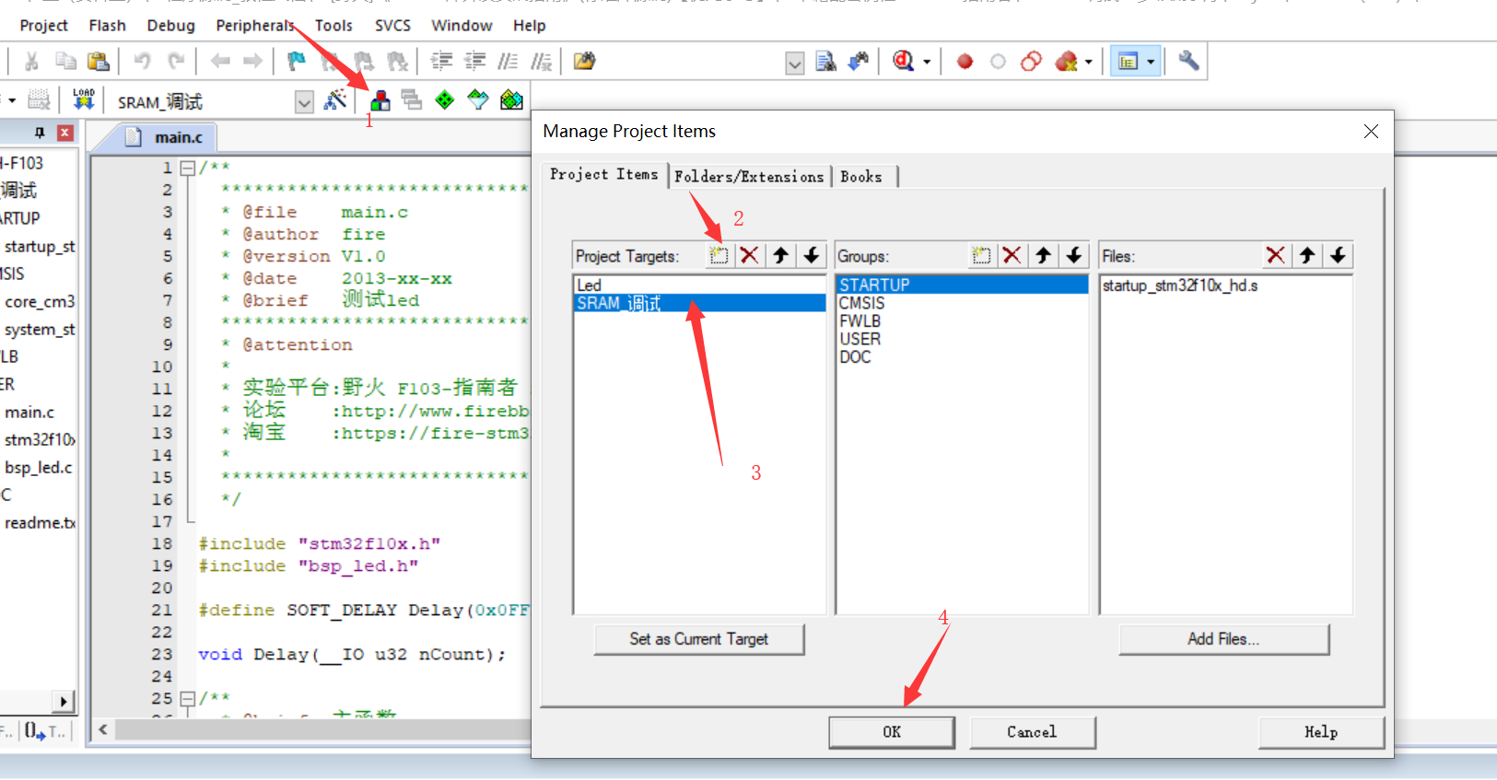Unindent the selected lines
Viewport: 1497px width, 780px height.
point(475,62)
